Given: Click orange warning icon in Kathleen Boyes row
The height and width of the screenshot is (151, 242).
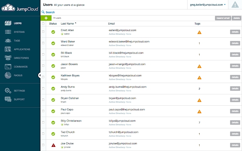Looking at the screenshot, I should pos(199,78).
